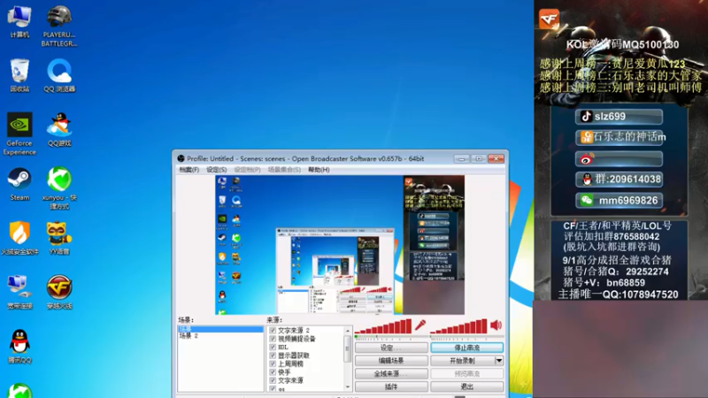Launch the YY语音 desktop icon
The height and width of the screenshot is (398, 708).
coord(59,238)
